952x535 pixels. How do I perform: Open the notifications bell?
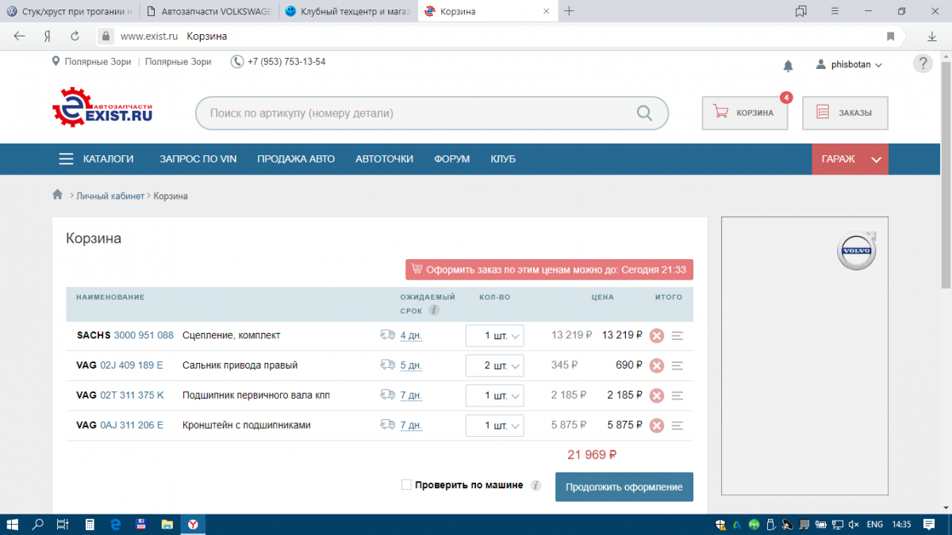pos(788,65)
